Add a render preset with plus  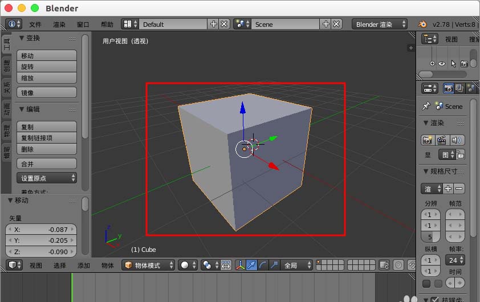pyautogui.click(x=448, y=189)
